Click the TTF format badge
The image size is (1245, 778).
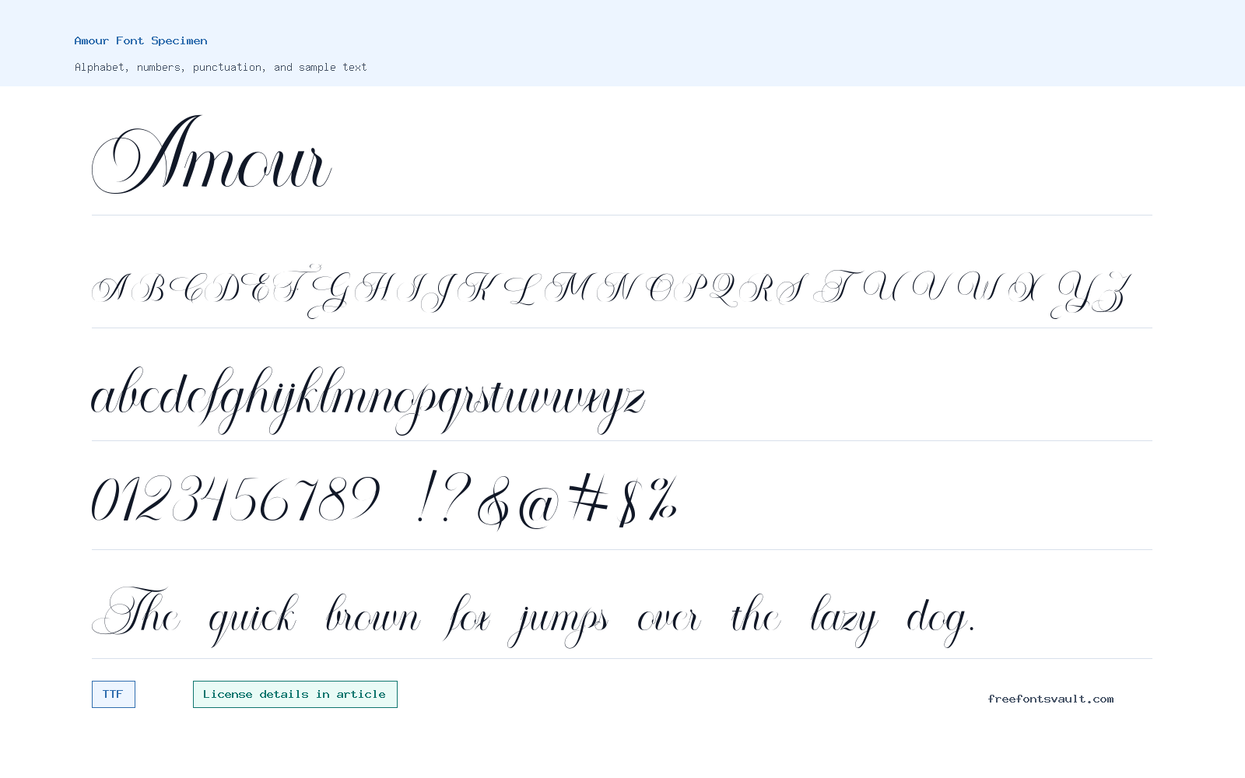[114, 694]
